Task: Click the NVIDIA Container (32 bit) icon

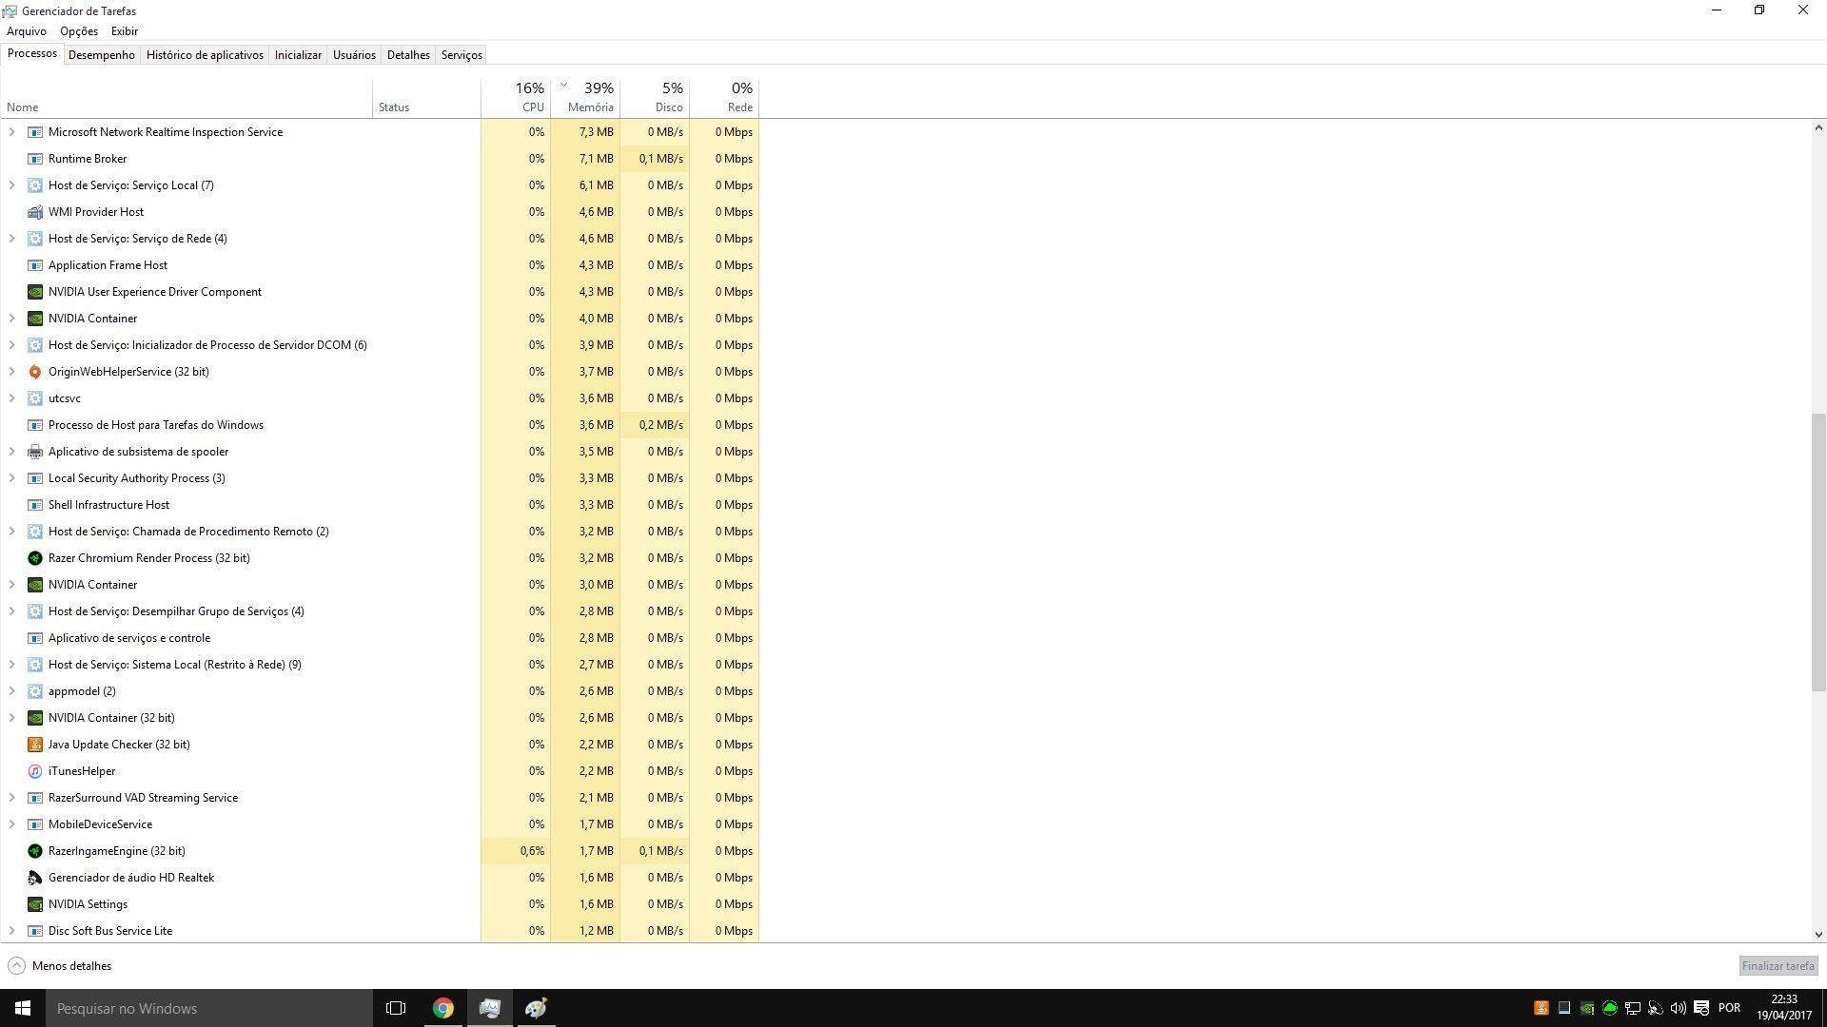Action: point(35,718)
